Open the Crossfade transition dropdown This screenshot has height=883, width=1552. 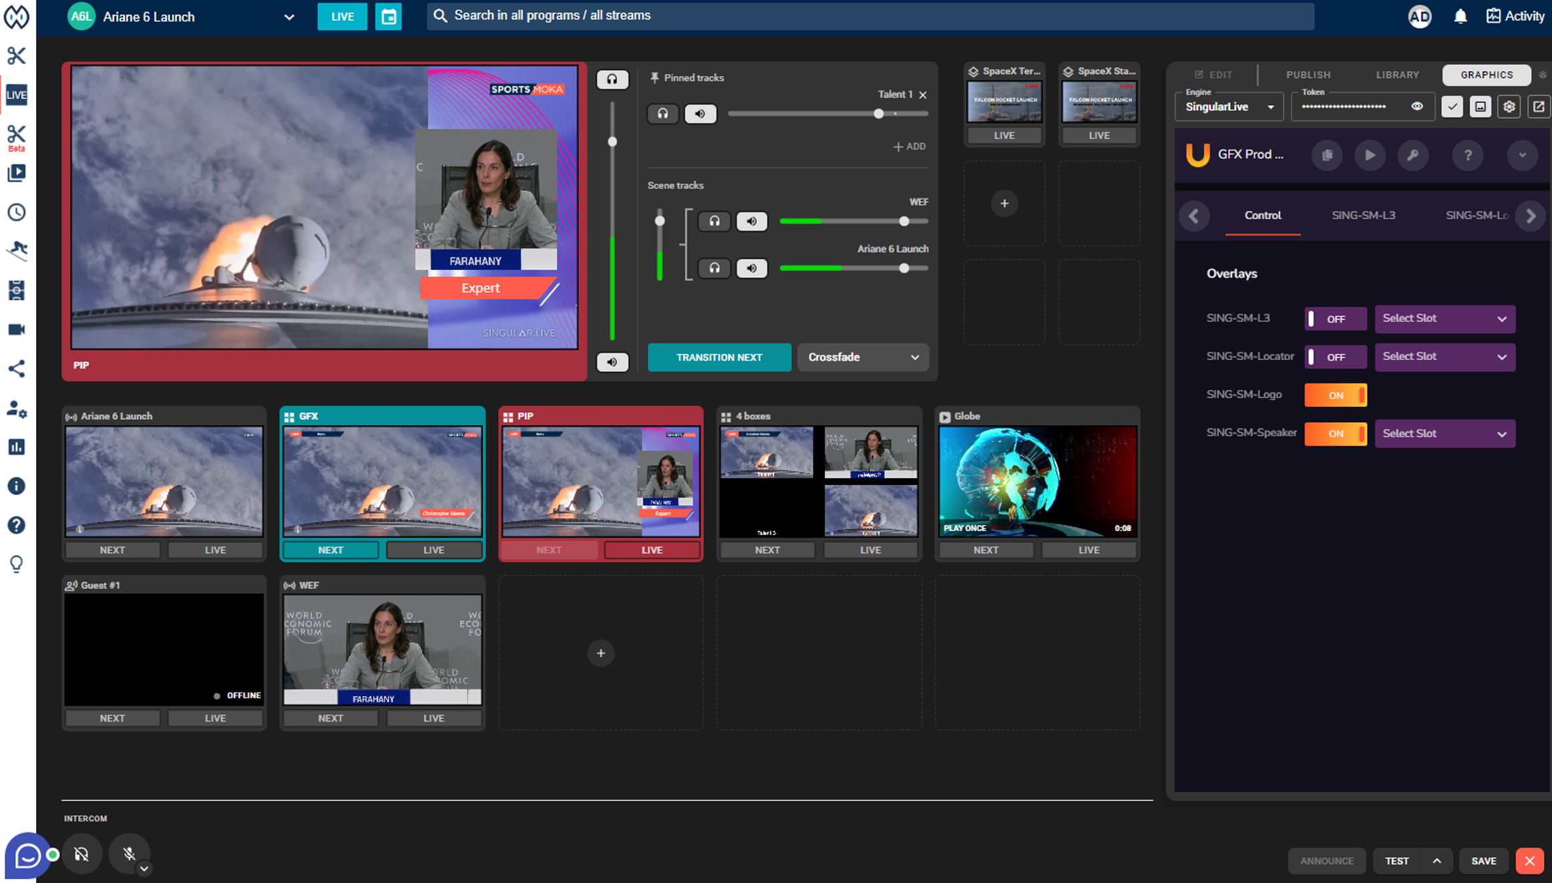(863, 357)
